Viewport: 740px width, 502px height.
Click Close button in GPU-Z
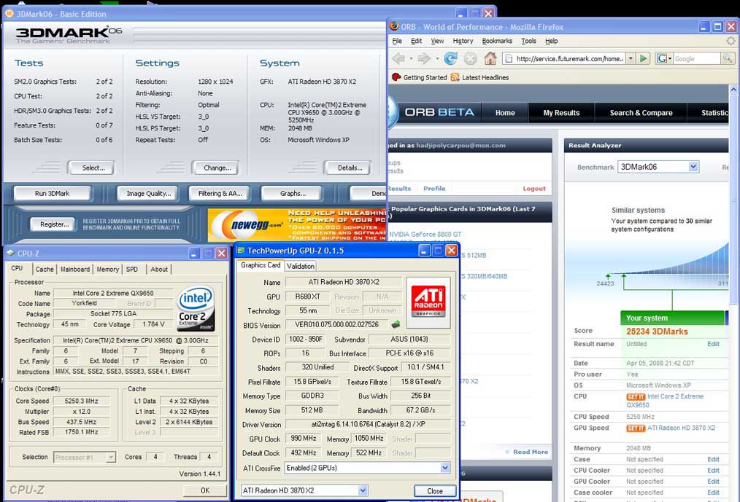pos(435,490)
